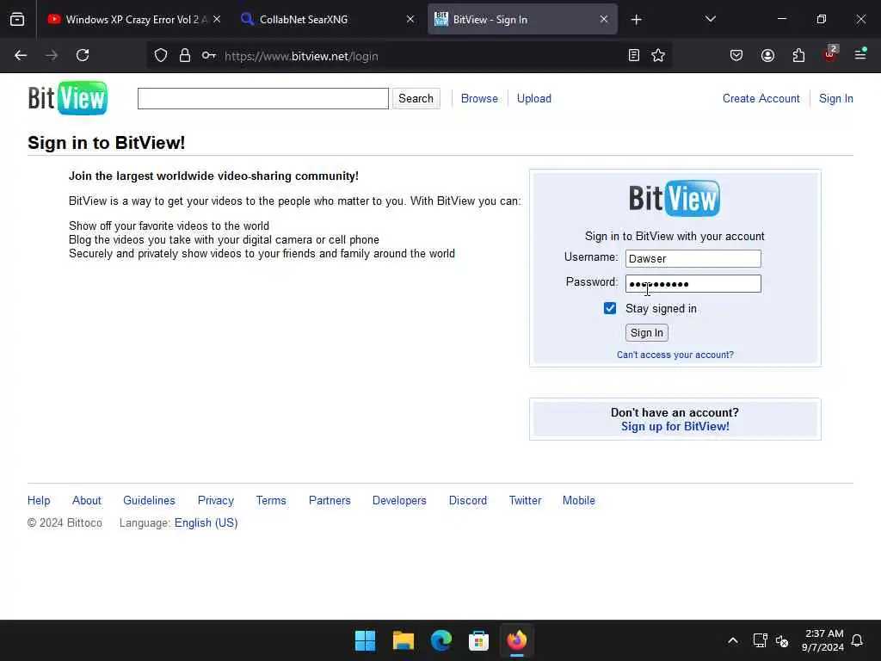Open the About footer link

coord(87,500)
